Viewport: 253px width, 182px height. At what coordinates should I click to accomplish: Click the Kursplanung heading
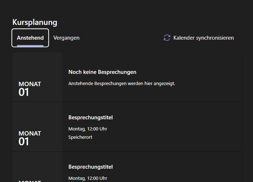[35, 22]
